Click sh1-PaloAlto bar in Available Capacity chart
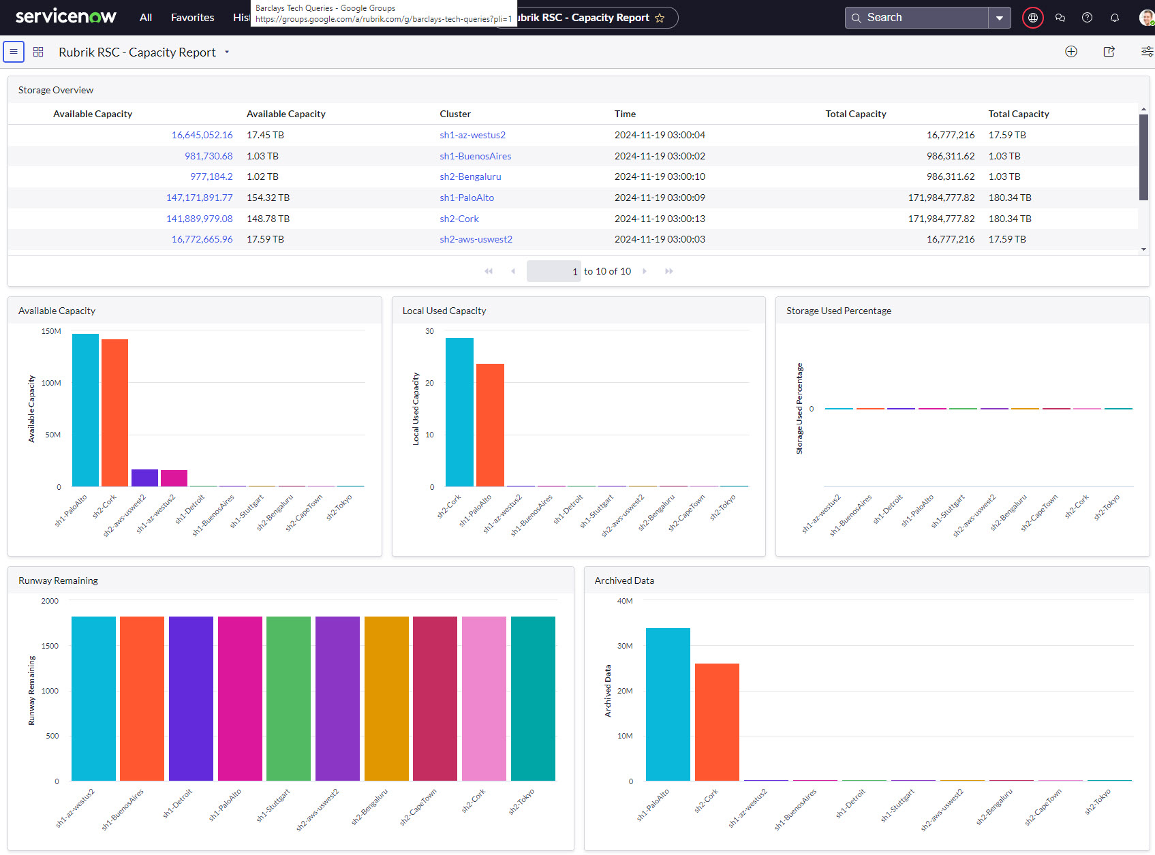 point(85,409)
